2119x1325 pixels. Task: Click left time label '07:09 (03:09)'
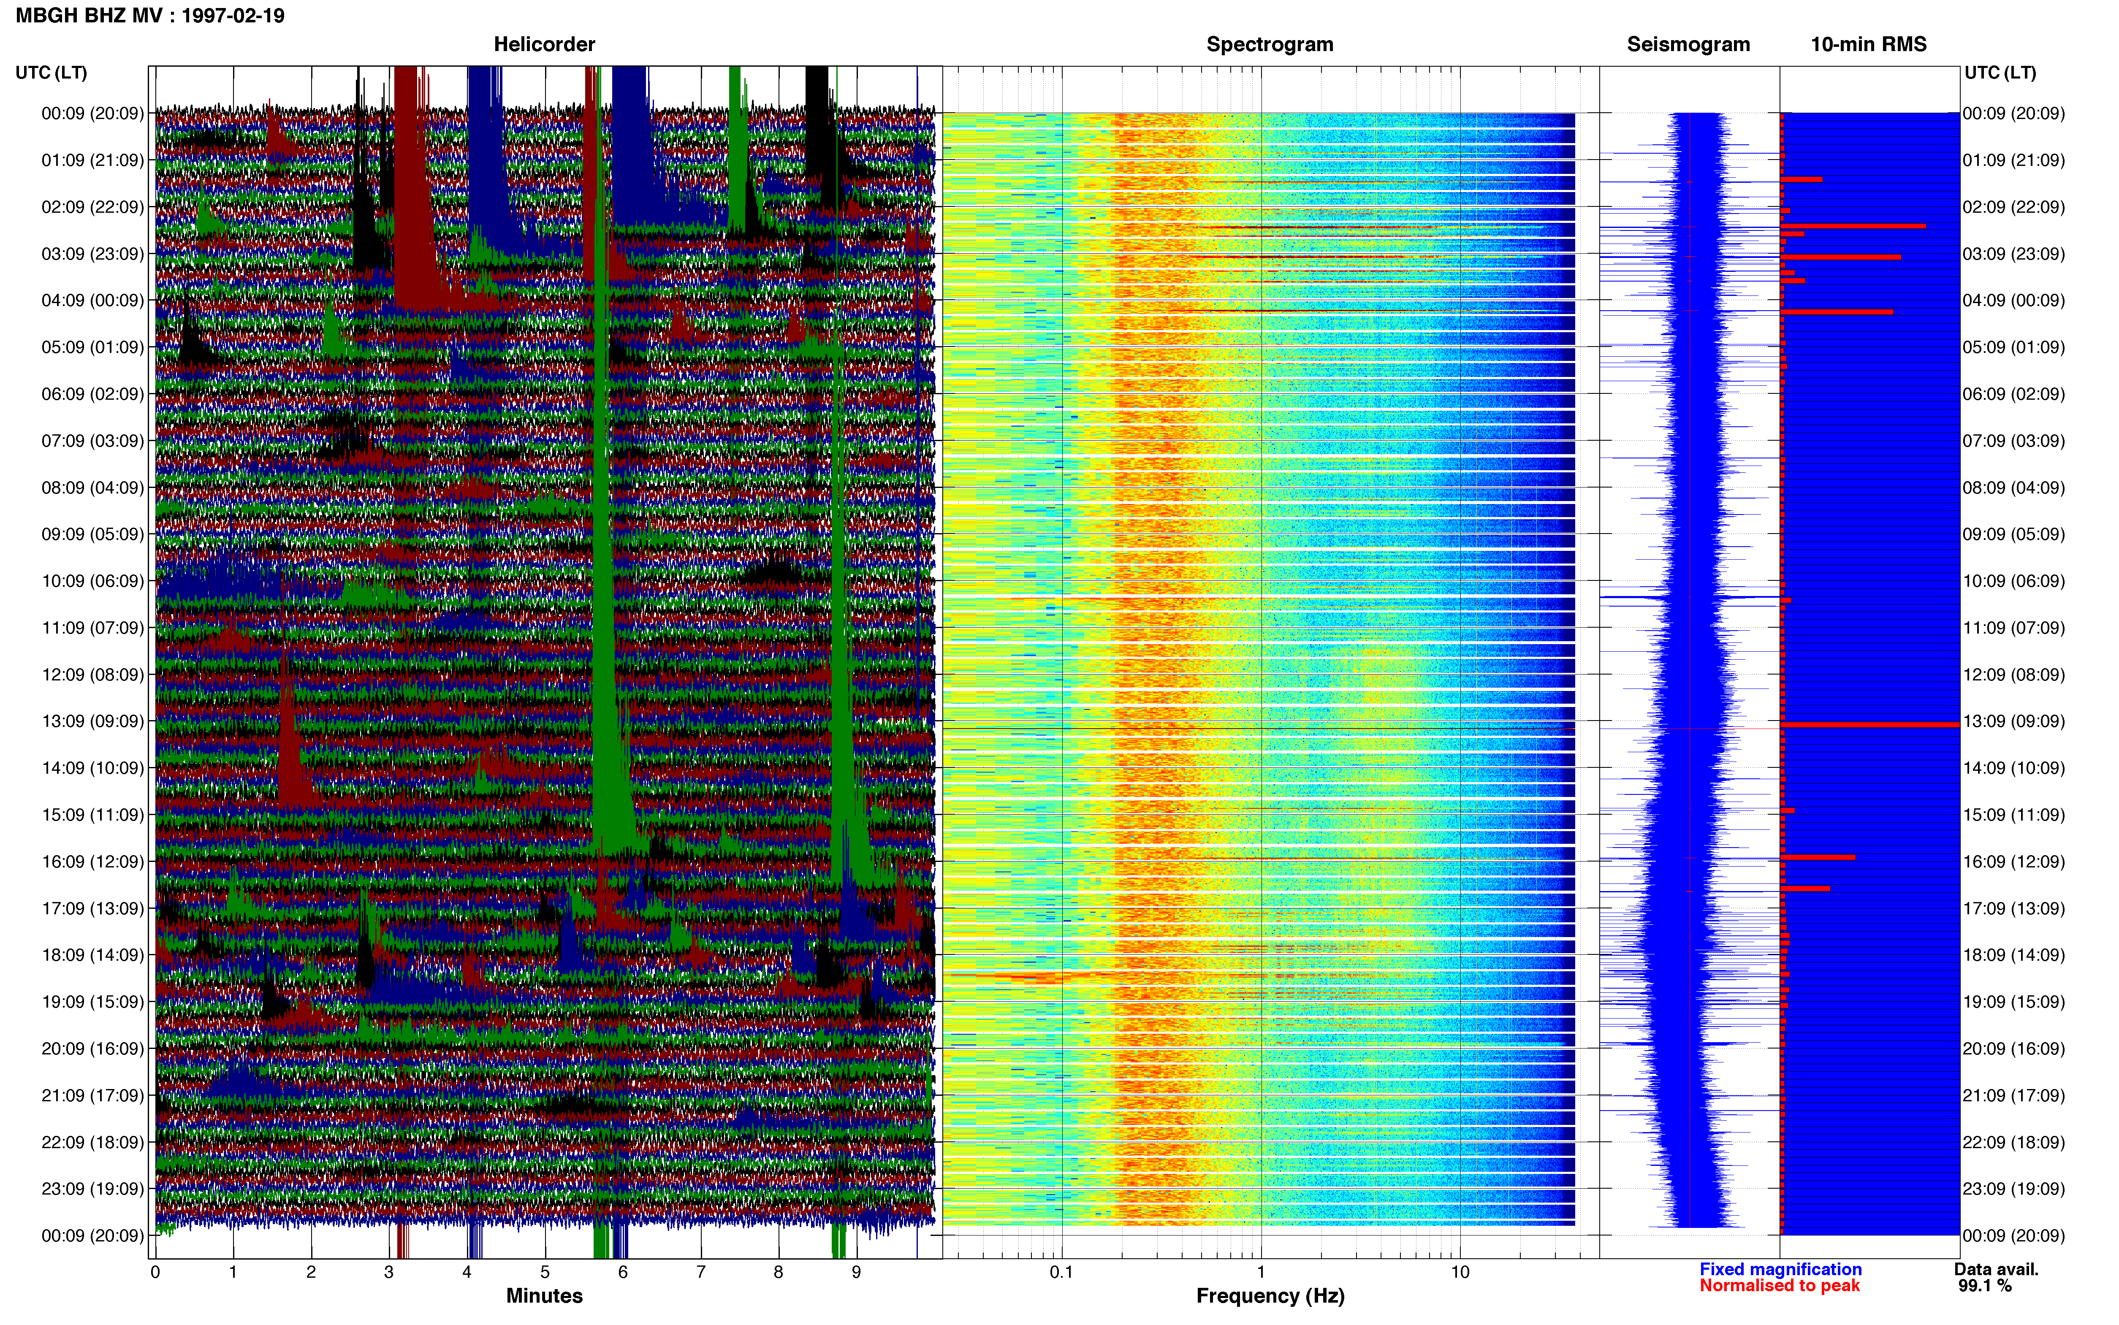click(x=93, y=441)
